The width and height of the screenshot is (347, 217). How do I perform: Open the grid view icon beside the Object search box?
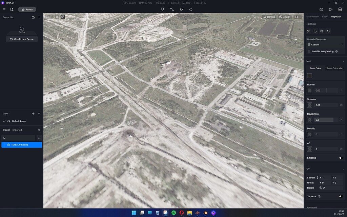point(39,138)
